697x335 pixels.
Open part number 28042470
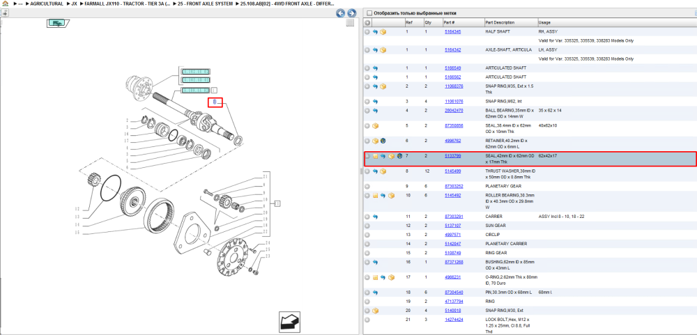point(454,110)
